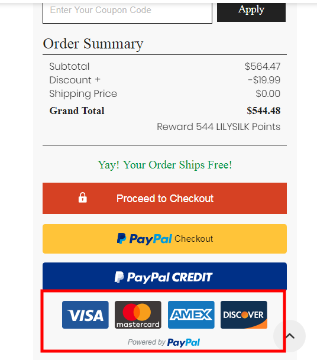Click the scroll-to-top chevron button
The width and height of the screenshot is (317, 360).
point(289,336)
